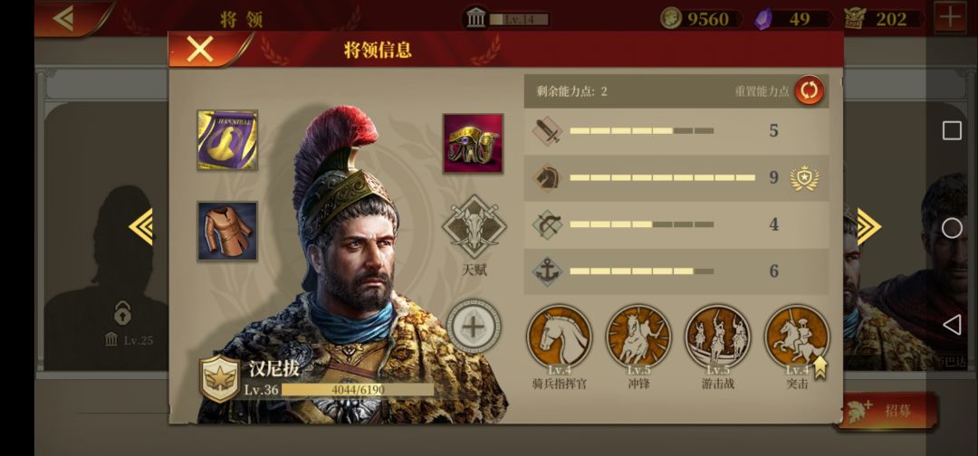Open the golden helmet equipment slot
The height and width of the screenshot is (456, 978).
point(473,143)
